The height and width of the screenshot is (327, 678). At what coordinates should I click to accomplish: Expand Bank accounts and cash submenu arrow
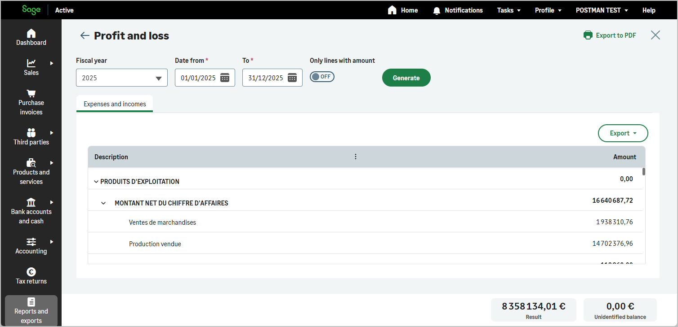(x=52, y=202)
